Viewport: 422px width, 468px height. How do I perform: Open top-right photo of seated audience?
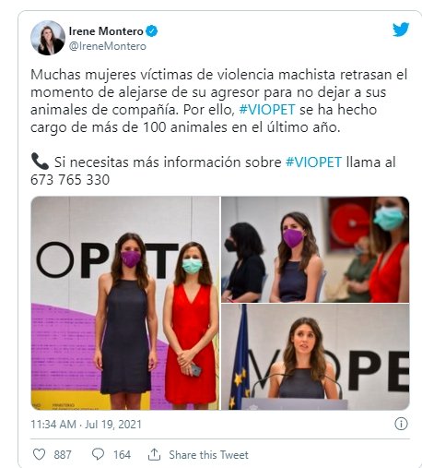tap(315, 249)
